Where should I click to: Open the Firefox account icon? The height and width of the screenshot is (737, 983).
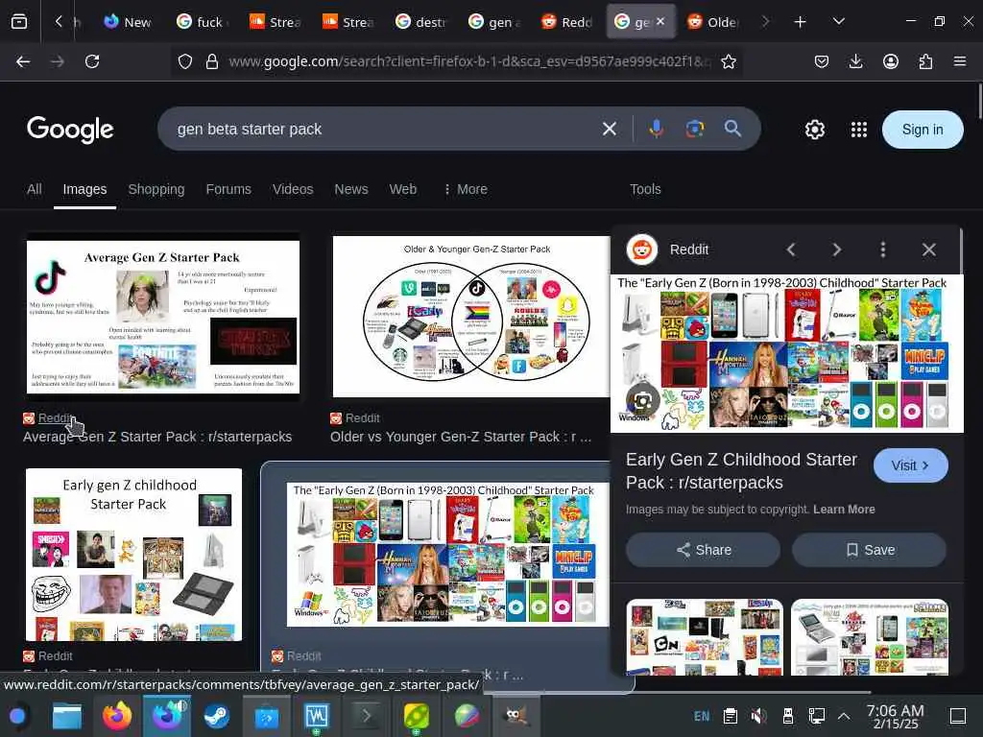(891, 61)
